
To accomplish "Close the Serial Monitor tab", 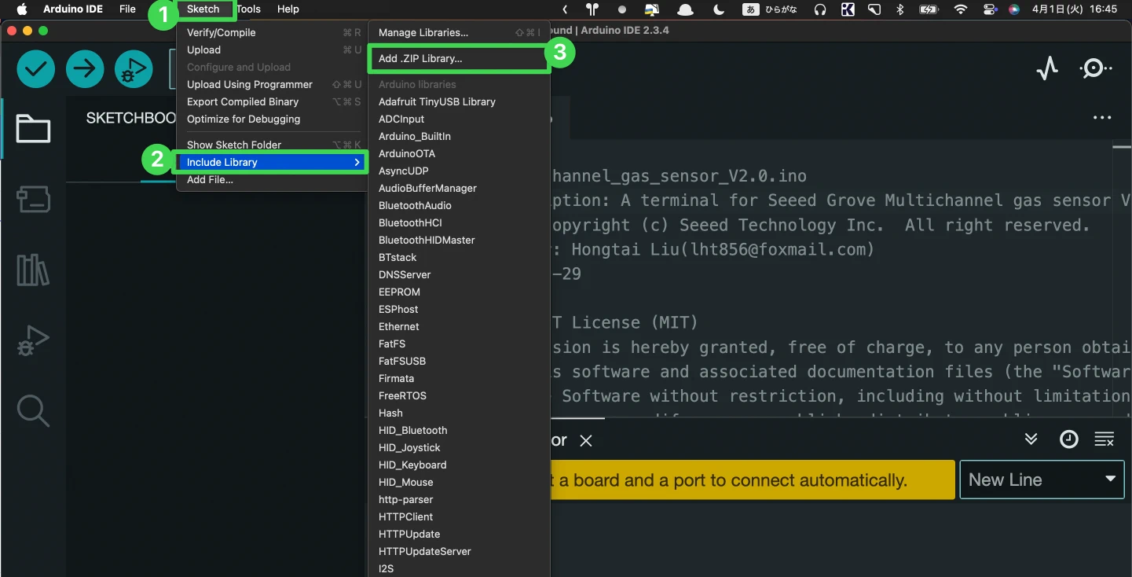I will coord(585,441).
